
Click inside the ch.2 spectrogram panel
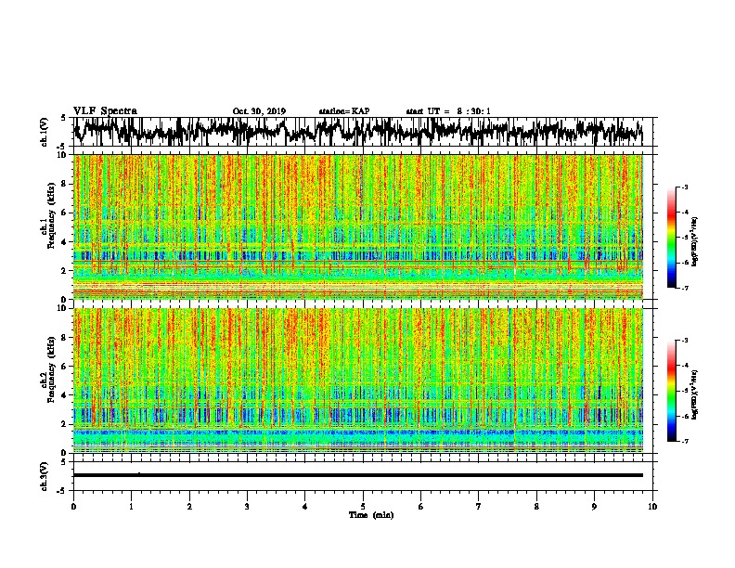(x=358, y=381)
